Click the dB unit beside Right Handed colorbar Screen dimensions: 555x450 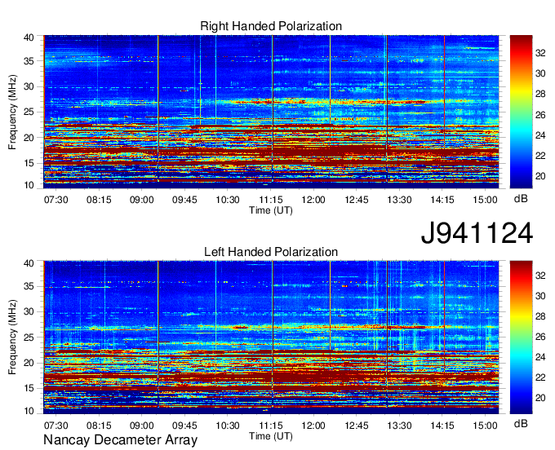point(521,199)
